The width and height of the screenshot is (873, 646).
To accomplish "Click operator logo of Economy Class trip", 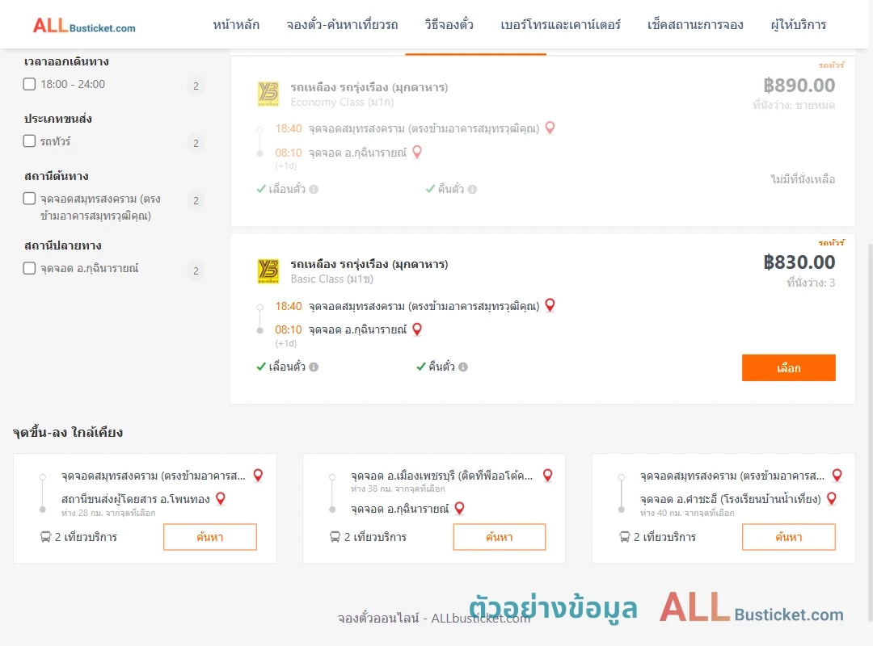I will [x=268, y=94].
